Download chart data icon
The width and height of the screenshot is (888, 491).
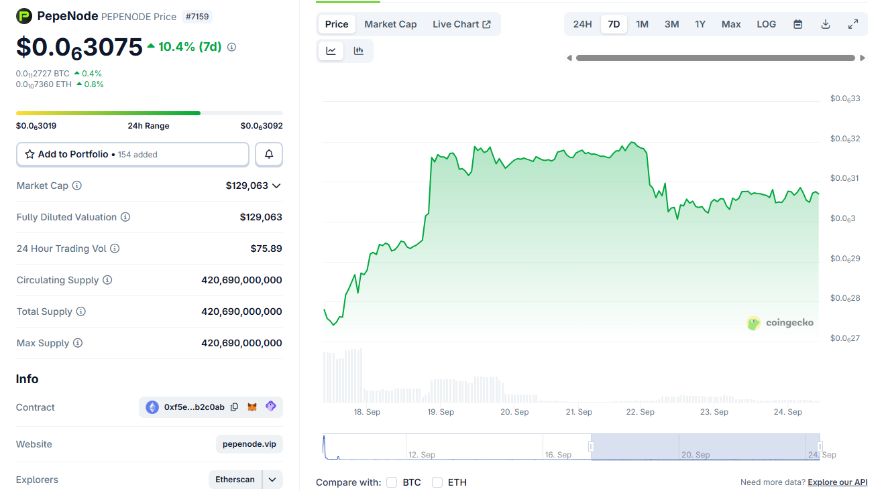point(826,24)
